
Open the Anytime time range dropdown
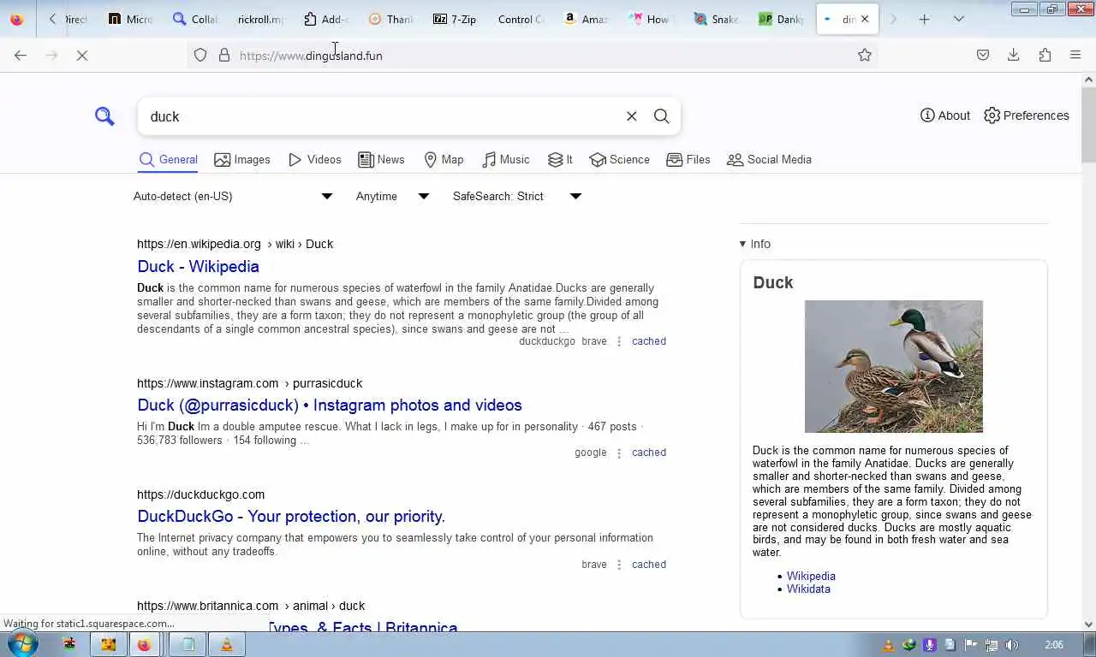click(392, 196)
